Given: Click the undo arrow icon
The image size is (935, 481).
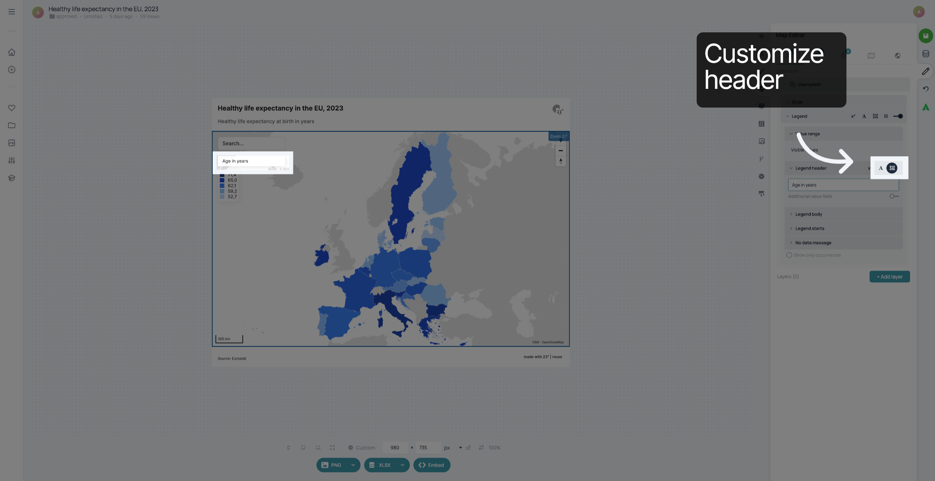Looking at the screenshot, I should (926, 89).
